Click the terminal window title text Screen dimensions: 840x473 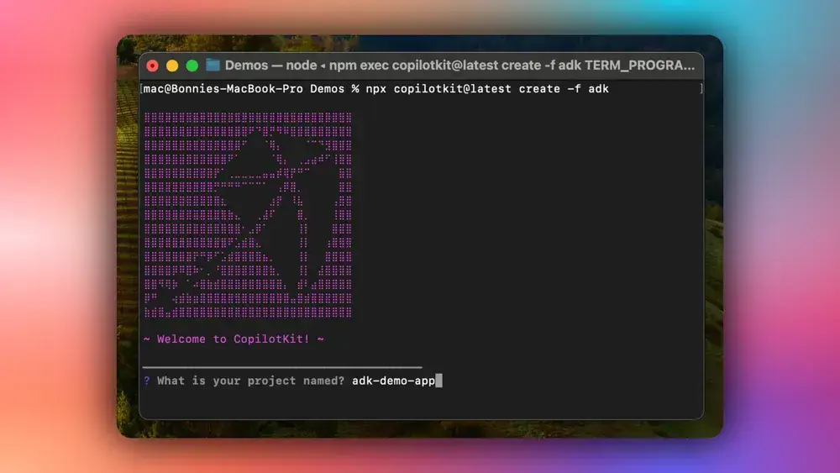tap(459, 66)
